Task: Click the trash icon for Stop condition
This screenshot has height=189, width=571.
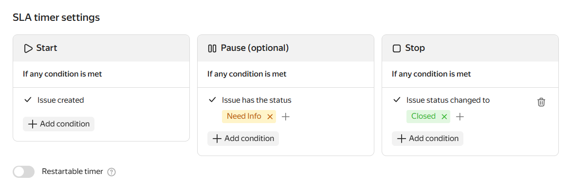Action: click(541, 102)
